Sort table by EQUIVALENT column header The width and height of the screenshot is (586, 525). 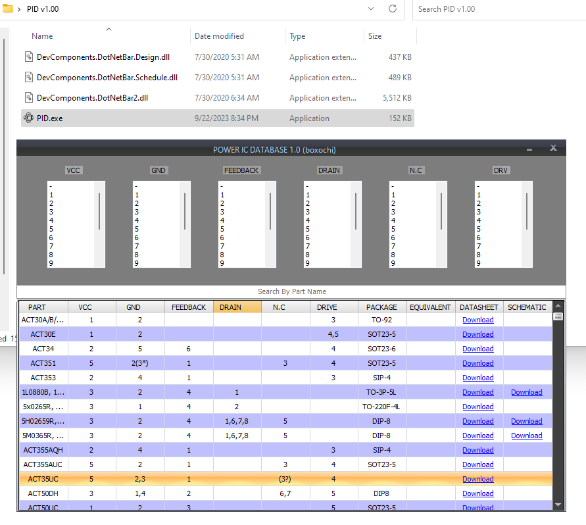pyautogui.click(x=431, y=307)
